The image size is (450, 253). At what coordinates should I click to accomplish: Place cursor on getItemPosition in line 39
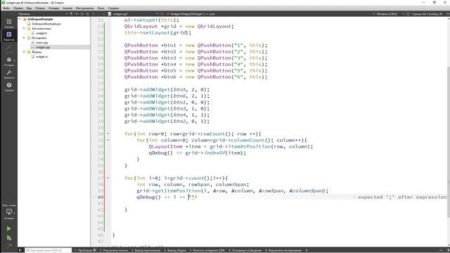[178, 190]
